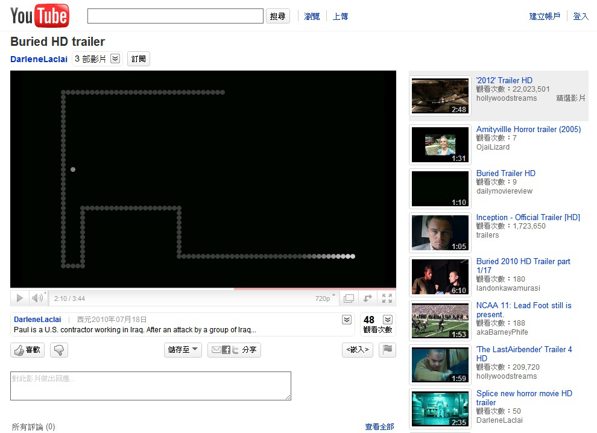Open '2012' Trailer HD title link
The height and width of the screenshot is (433, 597).
point(504,80)
